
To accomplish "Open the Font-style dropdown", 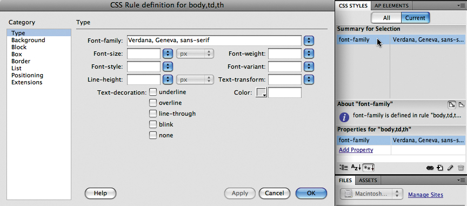I will tap(168, 67).
